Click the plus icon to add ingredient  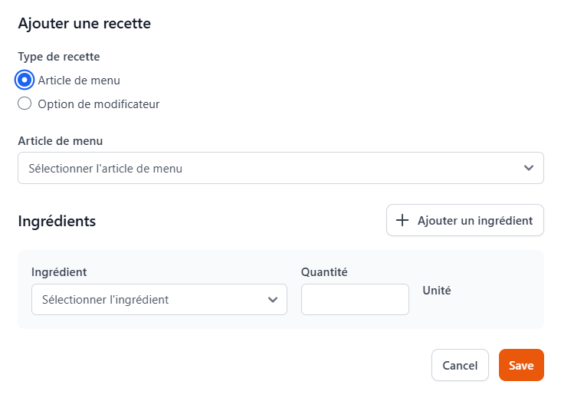[x=402, y=221]
